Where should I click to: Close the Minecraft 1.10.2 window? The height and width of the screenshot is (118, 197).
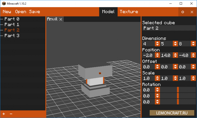tap(191, 4)
